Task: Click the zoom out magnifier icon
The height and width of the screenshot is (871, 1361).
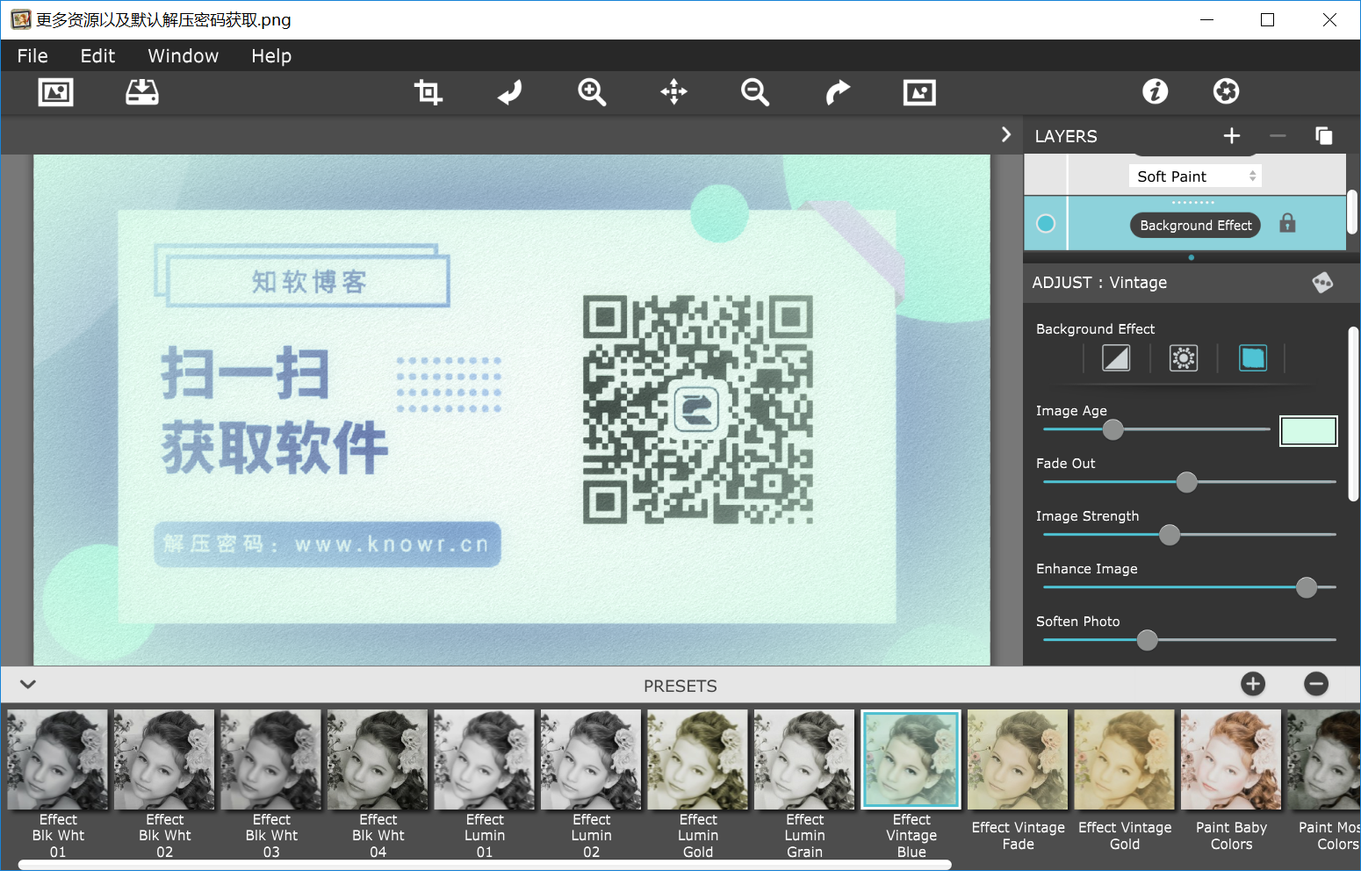Action: point(755,91)
